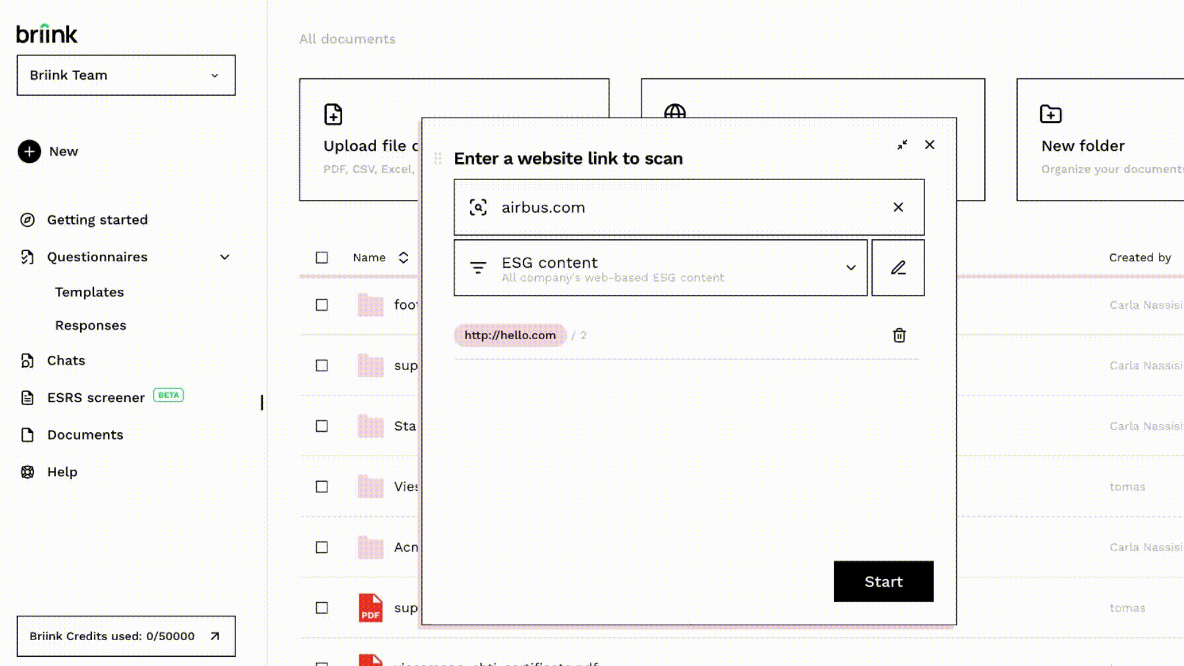Collapse the scan dialog with the shrink arrows
This screenshot has height=666, width=1184.
coord(902,145)
